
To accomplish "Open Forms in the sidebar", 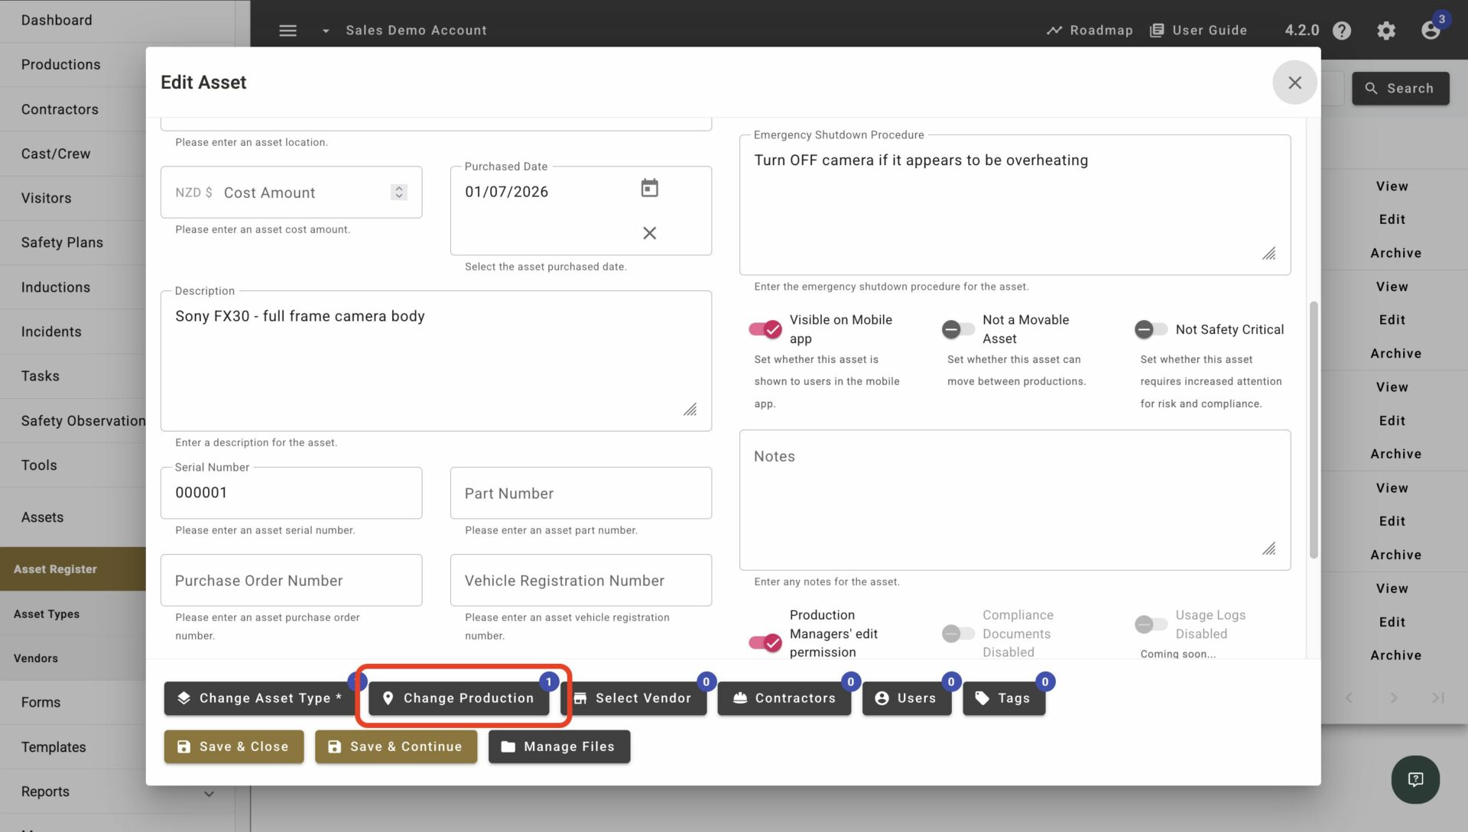I will 41,702.
